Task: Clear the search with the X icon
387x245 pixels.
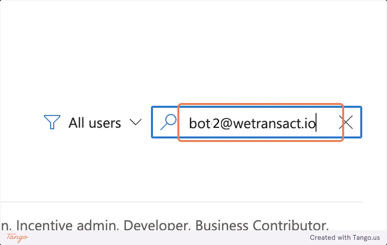Action: point(346,123)
